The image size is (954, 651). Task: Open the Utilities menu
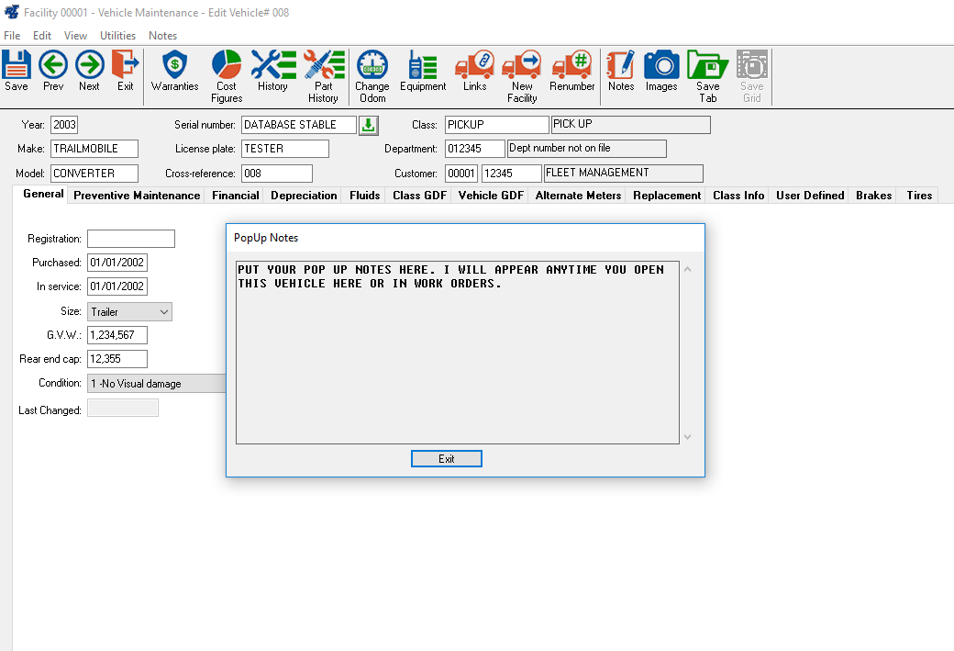(117, 36)
